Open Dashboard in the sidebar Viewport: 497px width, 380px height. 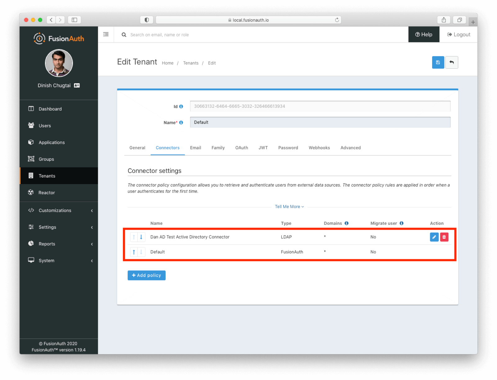coord(59,109)
